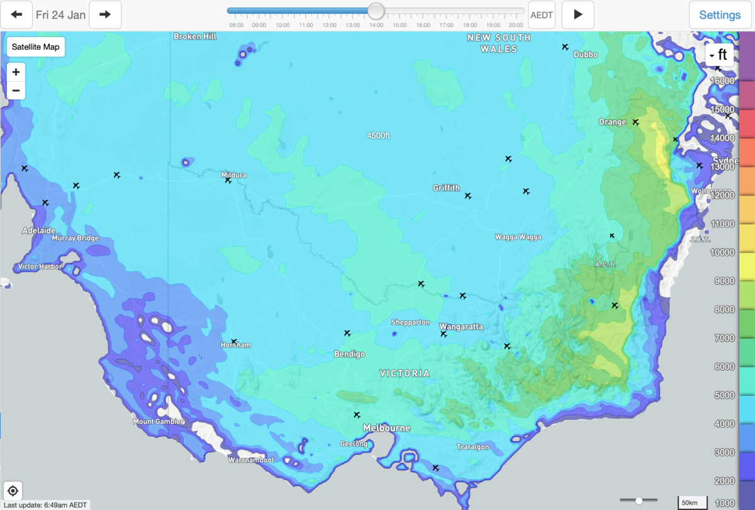The height and width of the screenshot is (510, 755).
Task: Open the ft units dropdown
Action: [720, 55]
